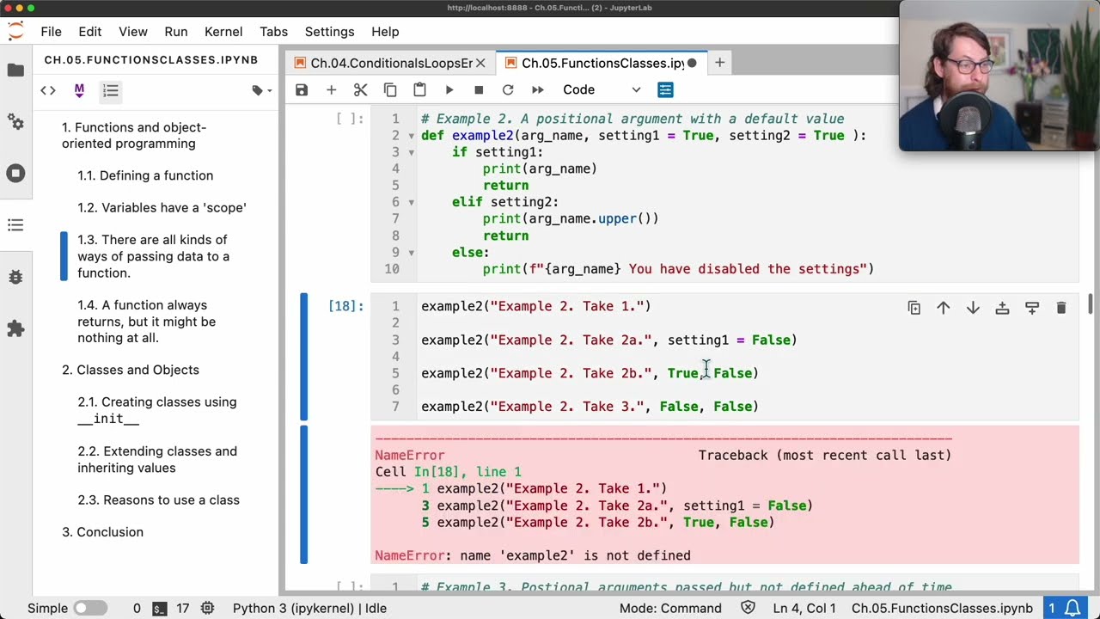Screen dimensions: 1100x619
Task: Collapse the def example2 code fold arrow
Action: [x=411, y=136]
